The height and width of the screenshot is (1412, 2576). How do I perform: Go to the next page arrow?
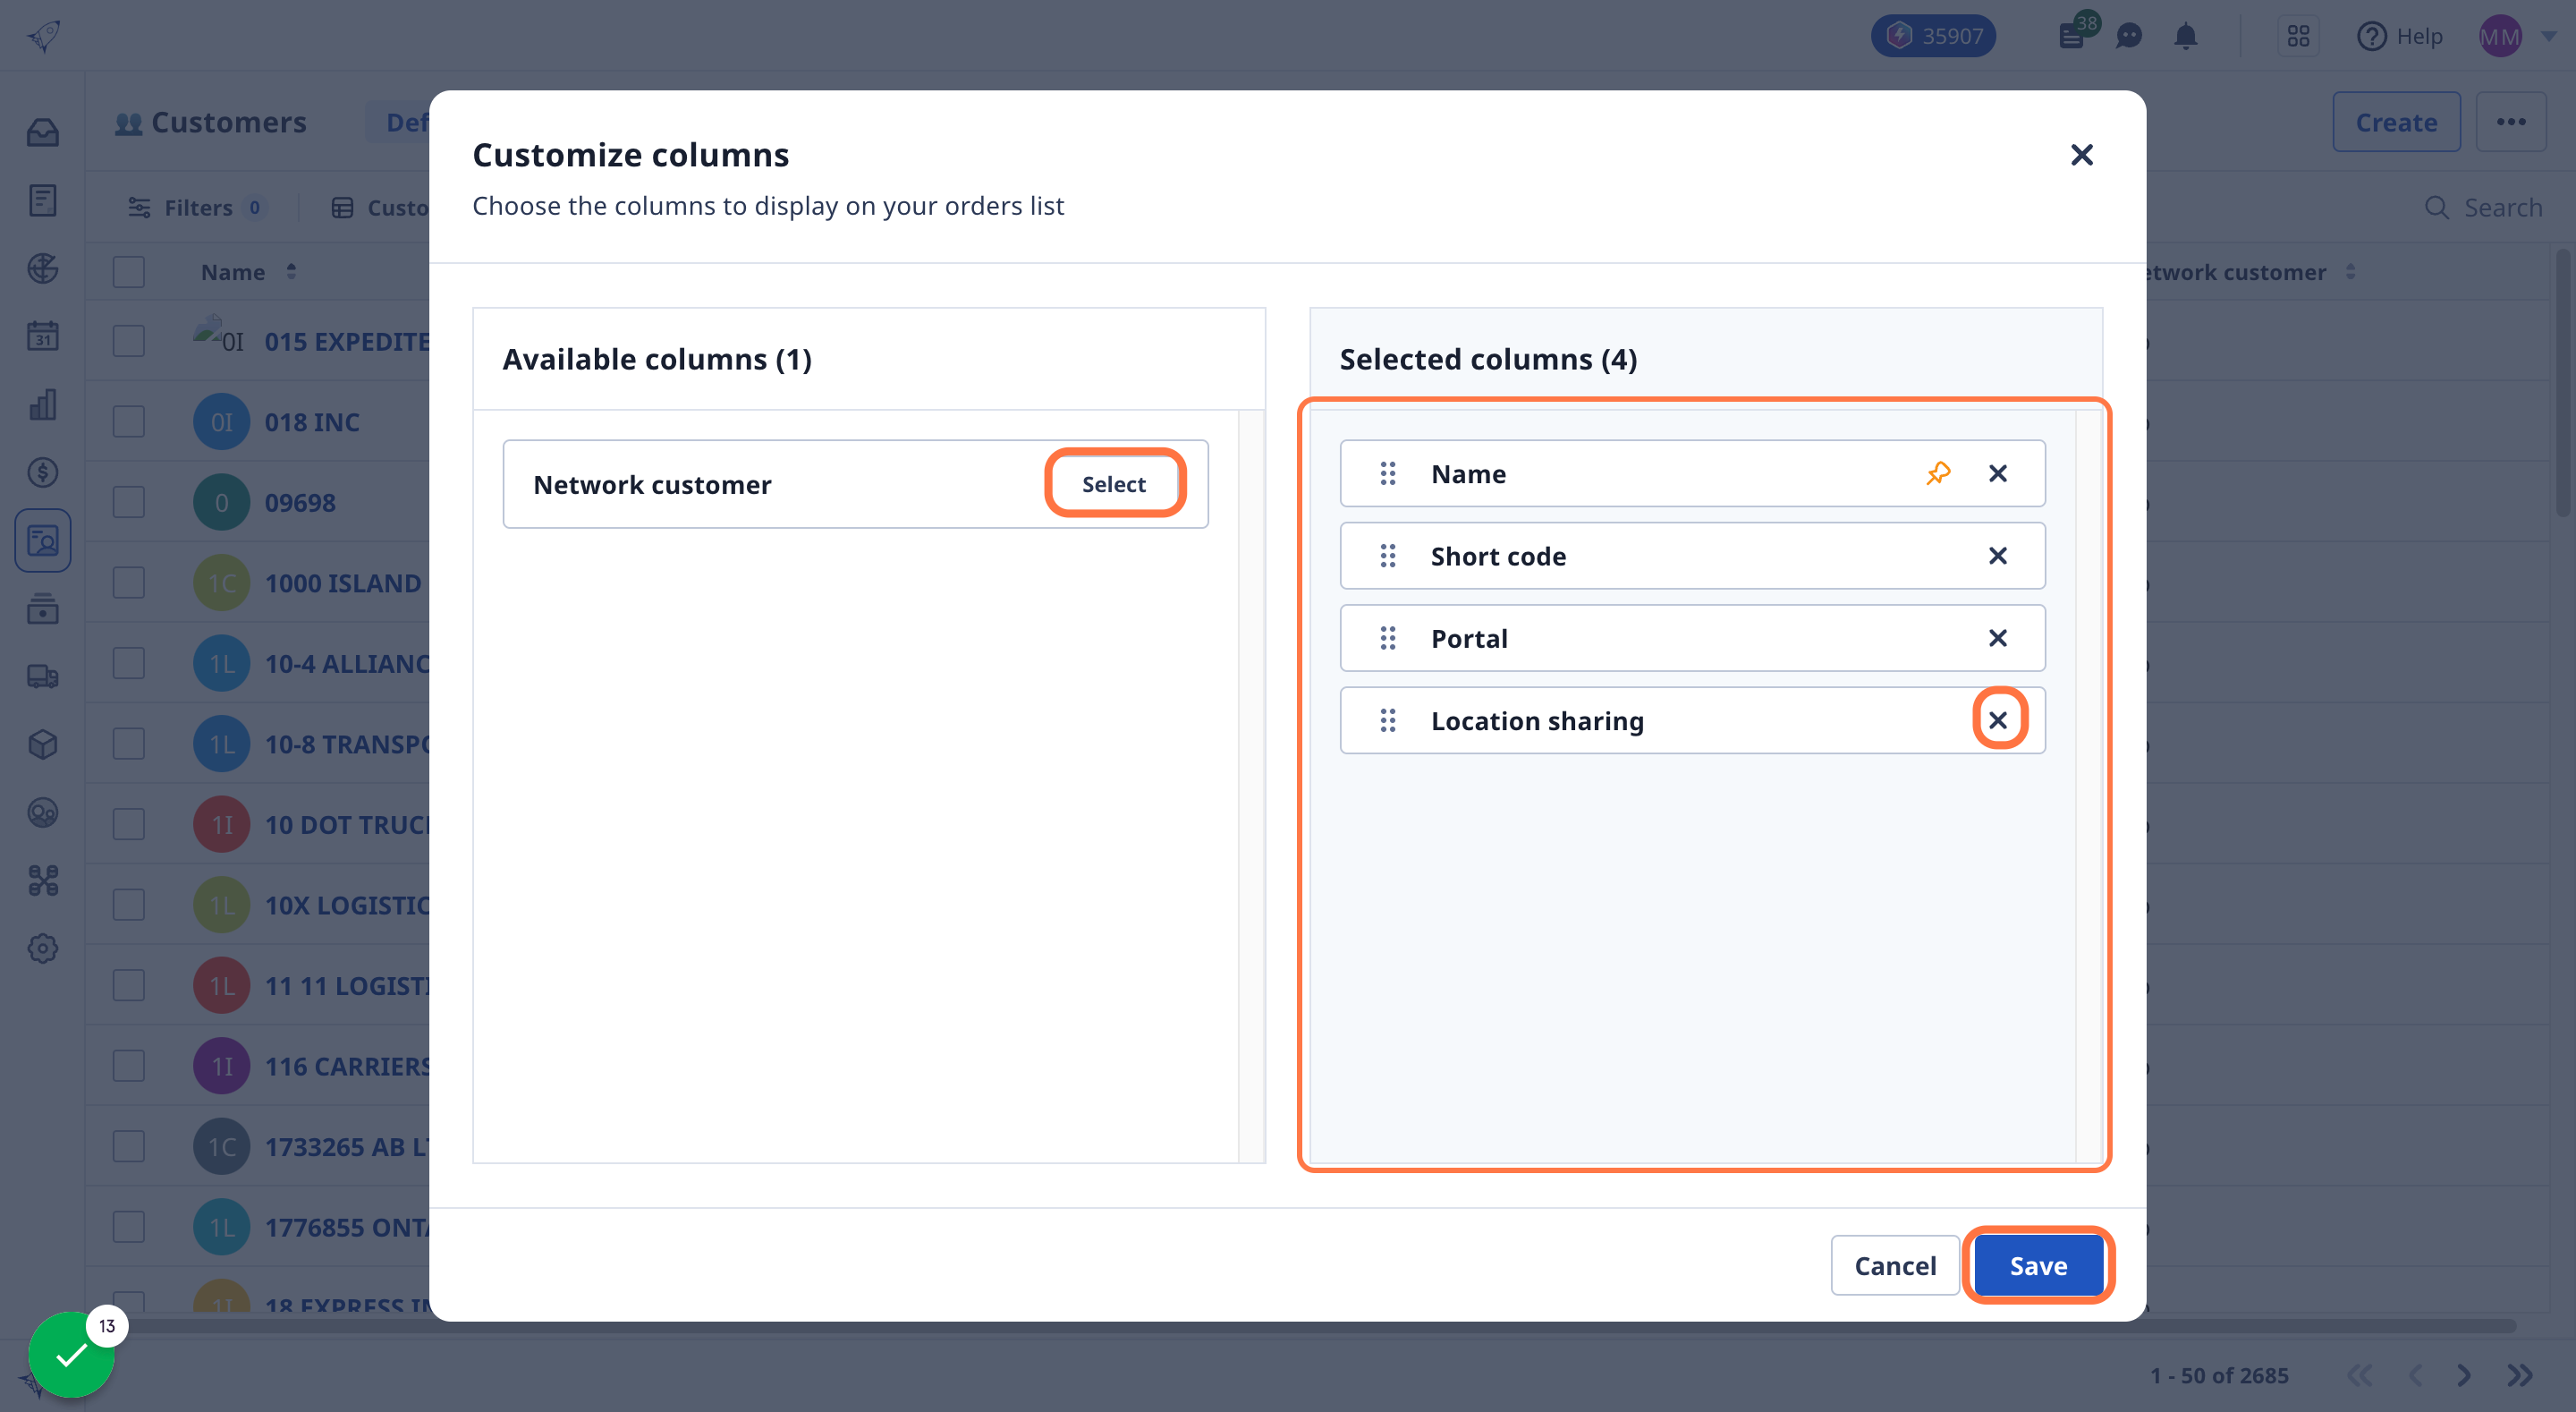click(2464, 1375)
